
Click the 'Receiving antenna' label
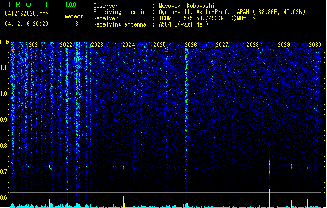point(120,24)
